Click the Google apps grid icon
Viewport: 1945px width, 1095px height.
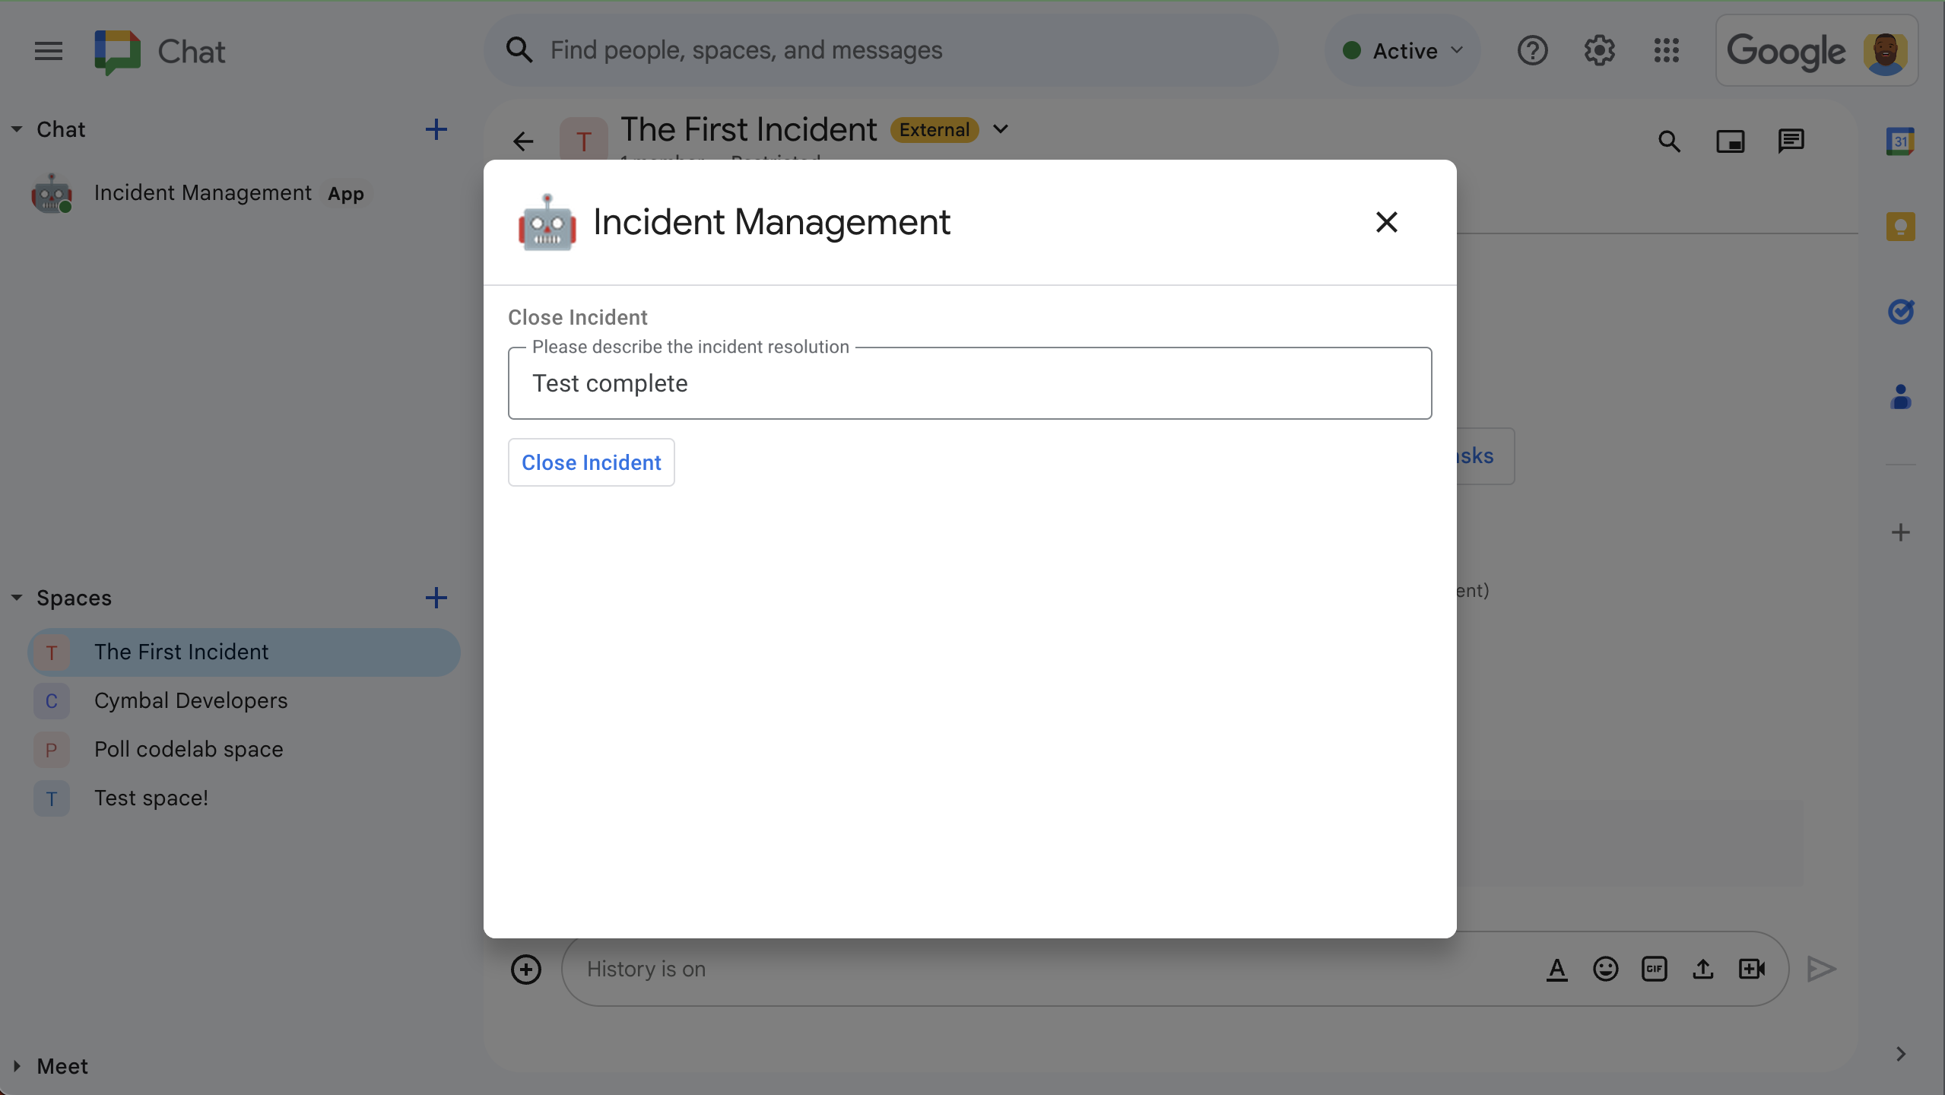[1667, 49]
